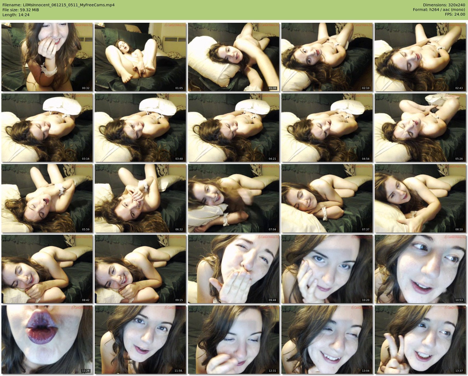The height and width of the screenshot is (376, 468).
Task: Click the frame with timestamp 02:10
Action: point(327,57)
